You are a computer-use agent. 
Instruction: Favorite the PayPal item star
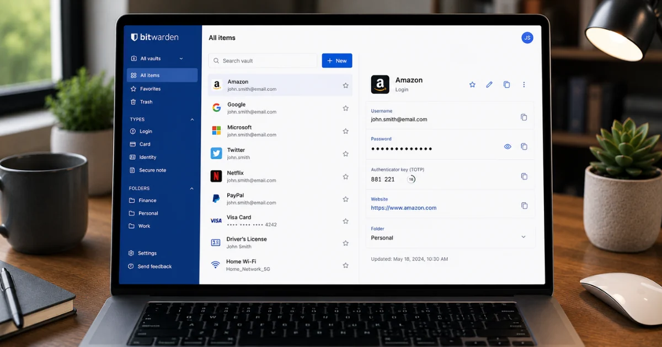click(x=345, y=199)
